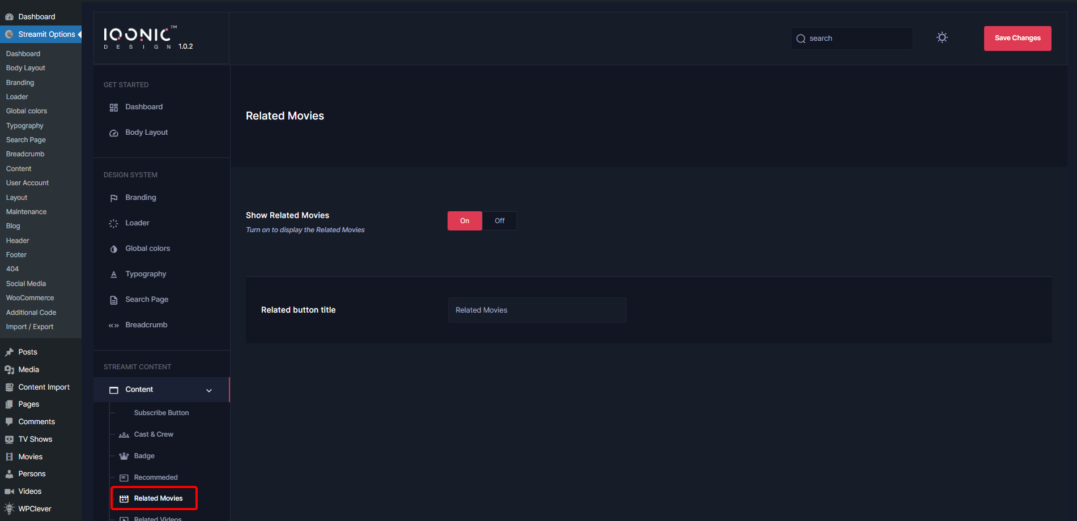Click the TV Shows icon
Viewport: 1077px width, 521px height.
point(9,439)
